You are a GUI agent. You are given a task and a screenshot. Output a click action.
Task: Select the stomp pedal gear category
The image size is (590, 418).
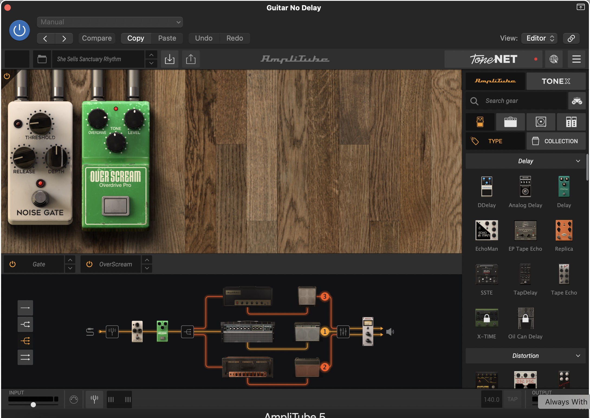tap(480, 122)
